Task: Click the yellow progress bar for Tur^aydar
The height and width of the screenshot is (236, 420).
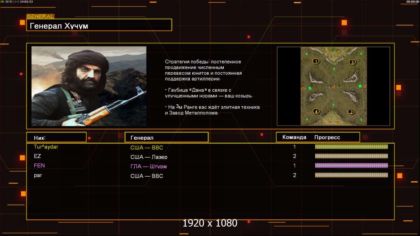Action: [351, 147]
